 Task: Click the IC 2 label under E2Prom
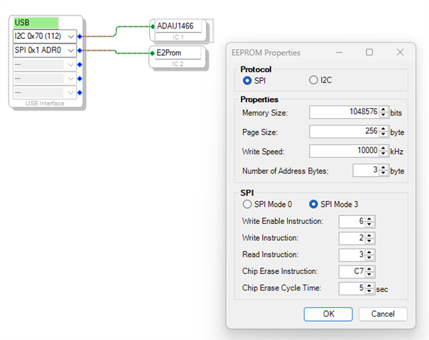click(178, 64)
